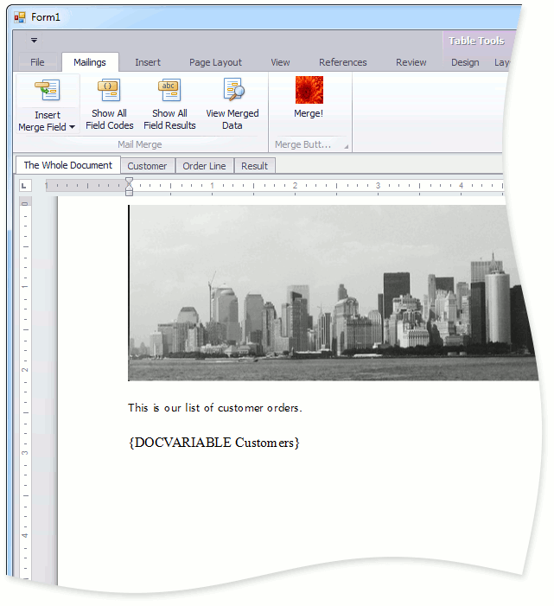
Task: Click the {DOCVARIABLE Customers} field
Action: 214,443
